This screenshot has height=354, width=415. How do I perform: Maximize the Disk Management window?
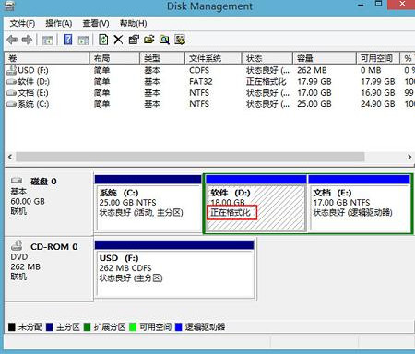378,4
